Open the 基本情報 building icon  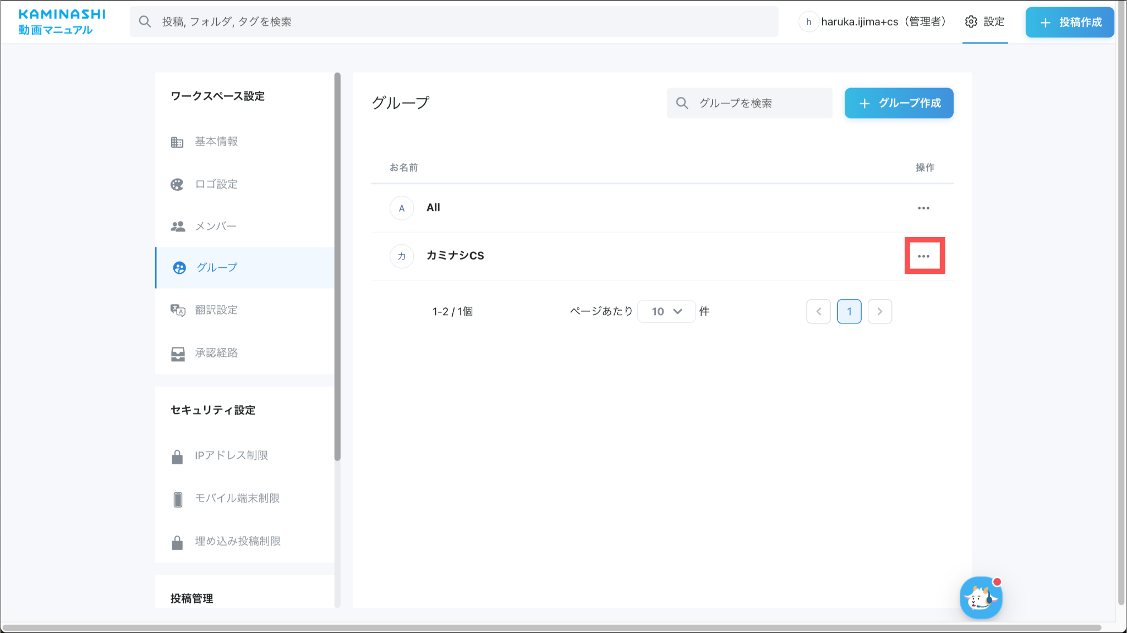[177, 142]
